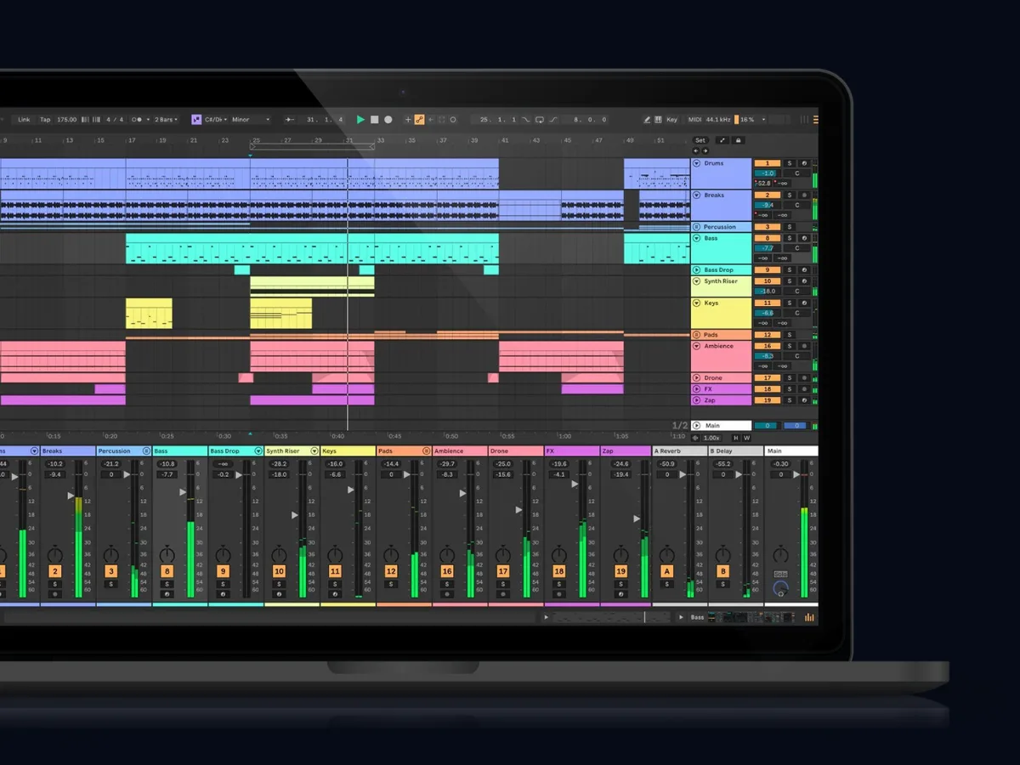Toggle mixer return track activator B
Image resolution: width=1020 pixels, height=765 pixels.
[x=723, y=572]
